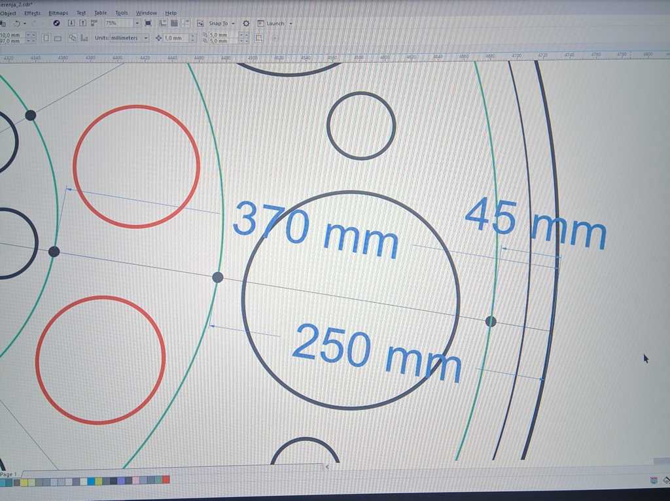
Task: Open the Object menu
Action: [8, 13]
